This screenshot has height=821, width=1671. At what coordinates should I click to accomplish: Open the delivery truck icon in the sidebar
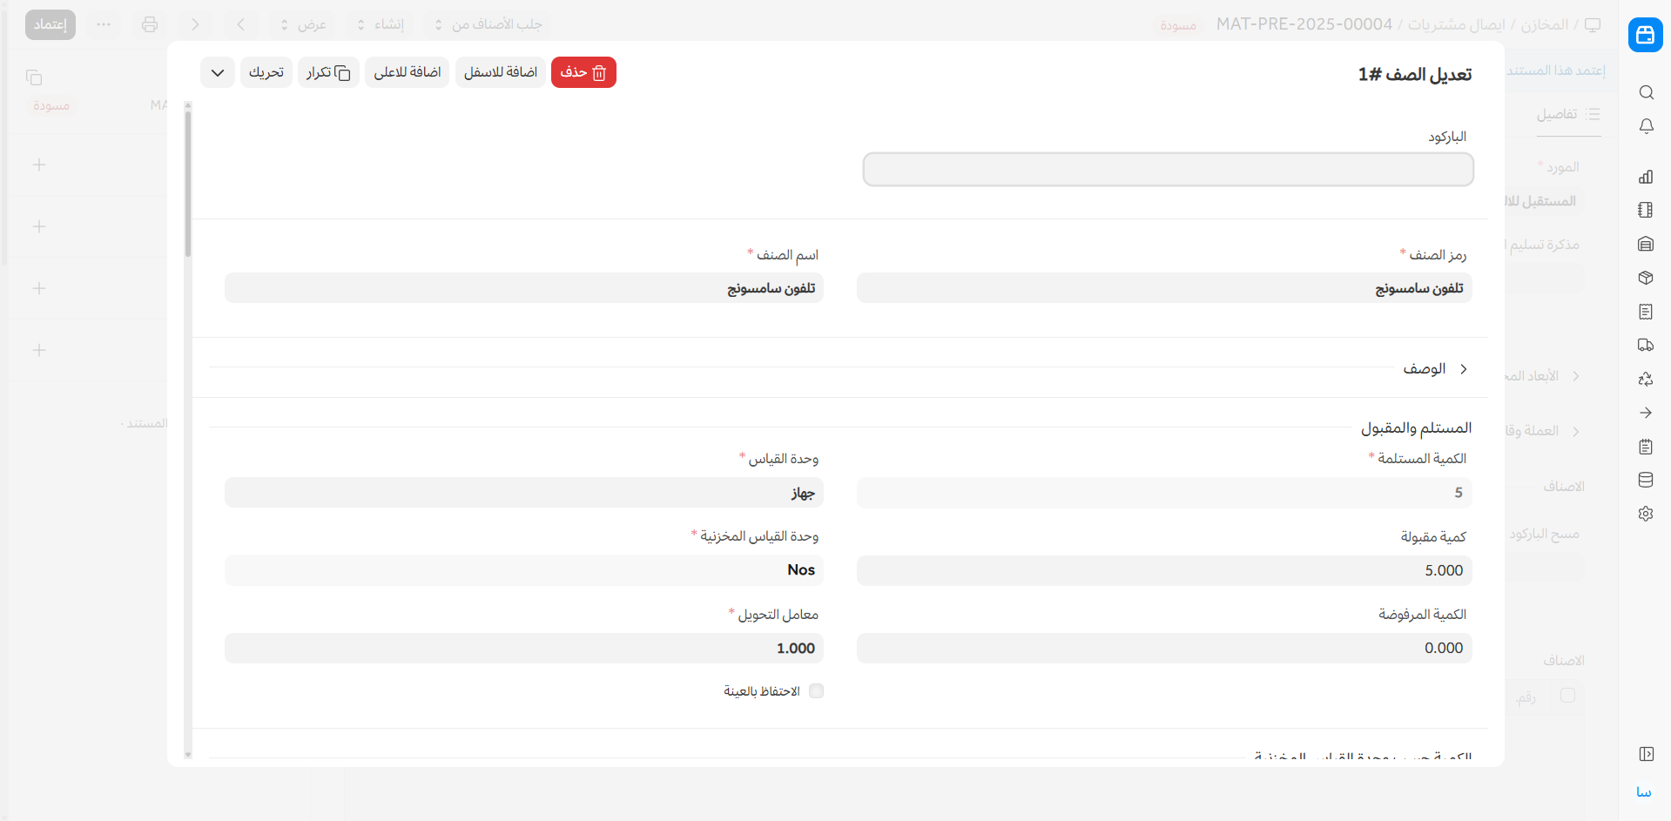tap(1646, 345)
